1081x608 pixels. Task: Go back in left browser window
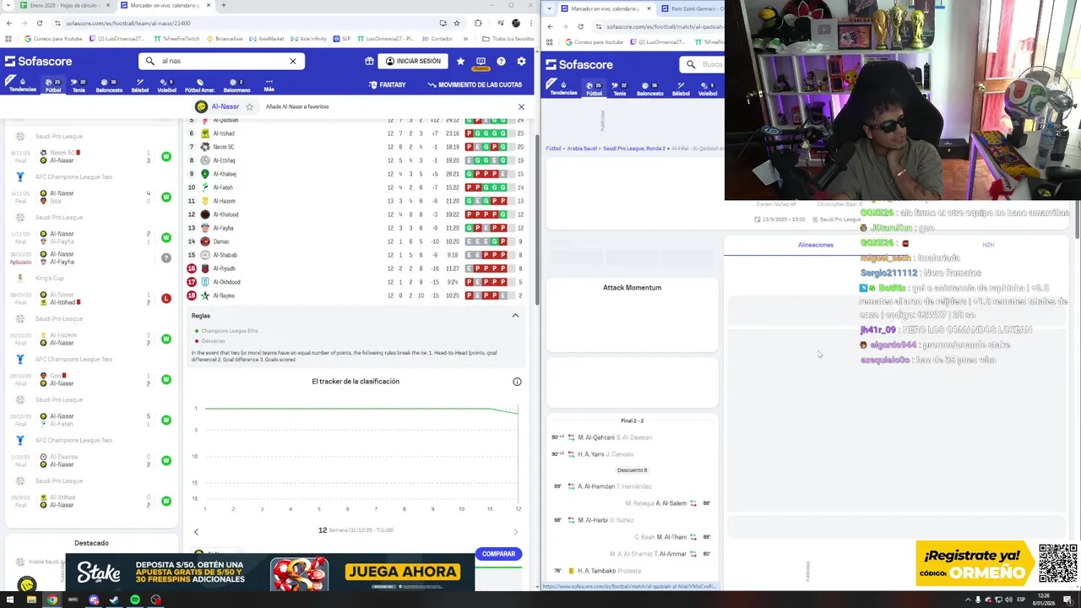[x=8, y=23]
